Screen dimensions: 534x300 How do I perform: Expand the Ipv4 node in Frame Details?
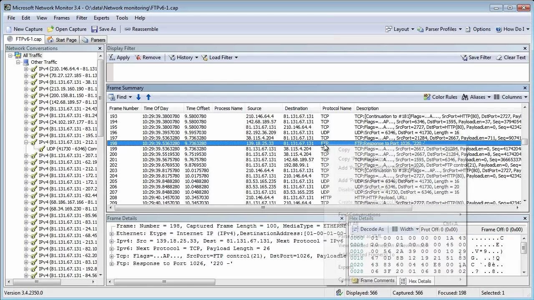(112, 241)
